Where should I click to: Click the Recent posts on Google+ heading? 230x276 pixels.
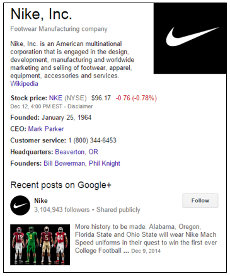pyautogui.click(x=60, y=185)
